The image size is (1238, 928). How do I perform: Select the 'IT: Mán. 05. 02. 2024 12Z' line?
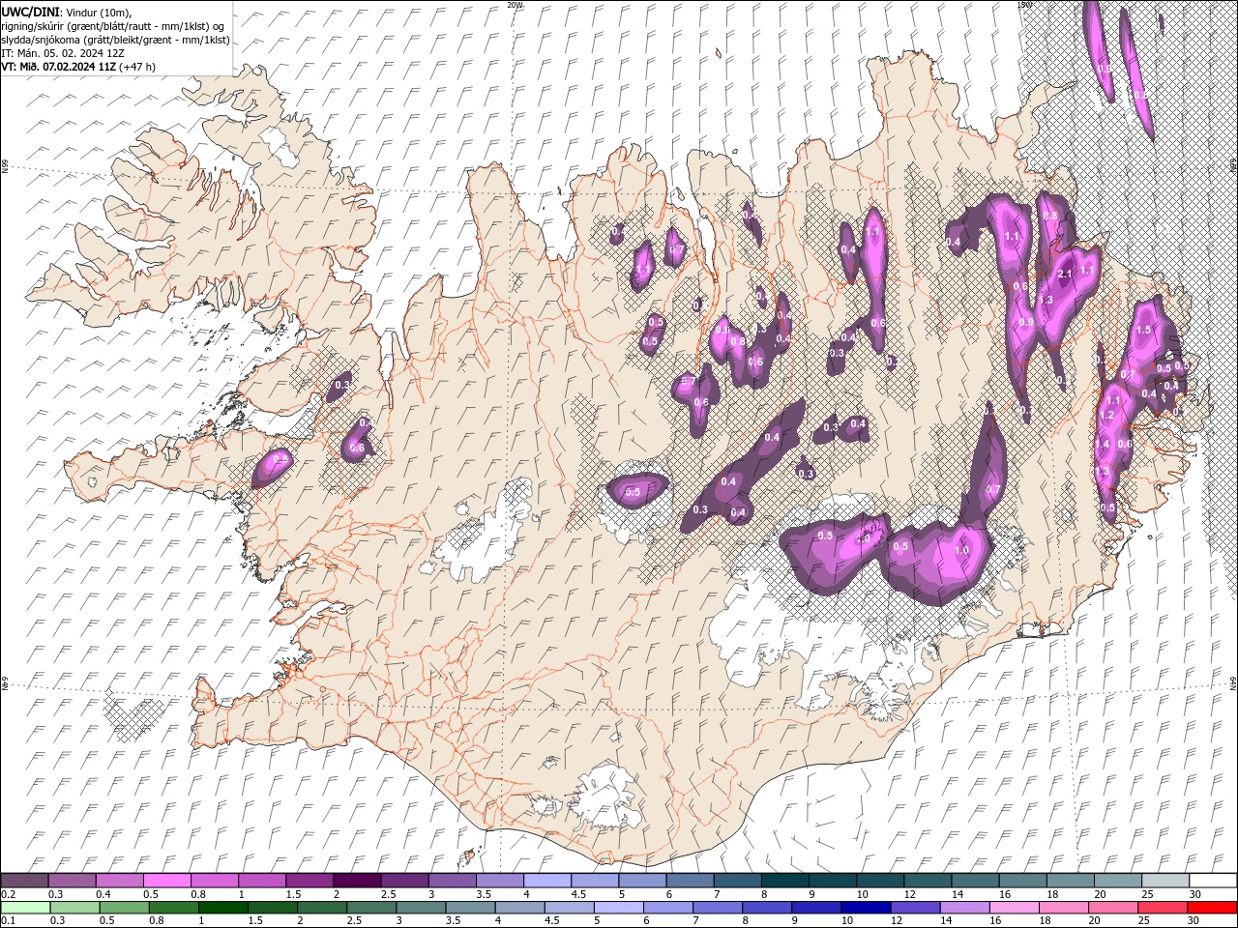[61, 53]
